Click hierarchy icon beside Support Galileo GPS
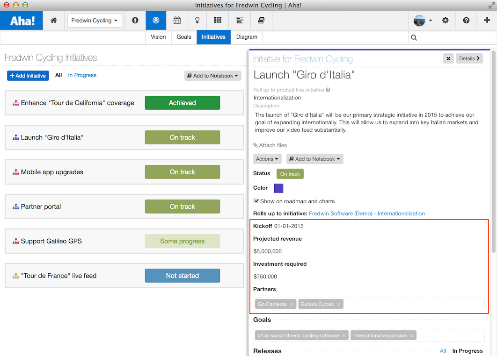This screenshot has width=497, height=356. click(x=15, y=241)
